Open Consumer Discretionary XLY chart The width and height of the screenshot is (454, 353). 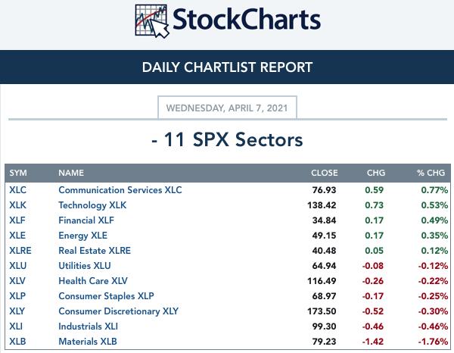(119, 311)
